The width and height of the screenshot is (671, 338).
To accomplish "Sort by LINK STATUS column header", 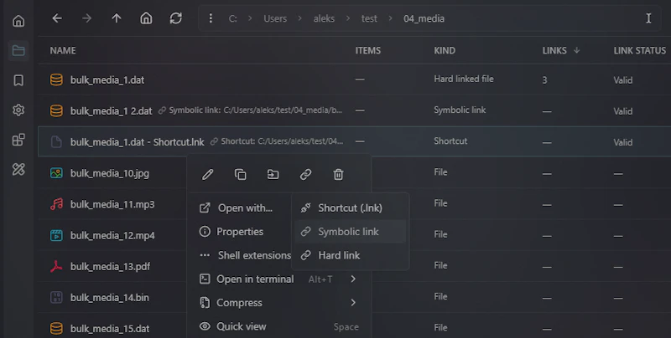I will pyautogui.click(x=639, y=50).
